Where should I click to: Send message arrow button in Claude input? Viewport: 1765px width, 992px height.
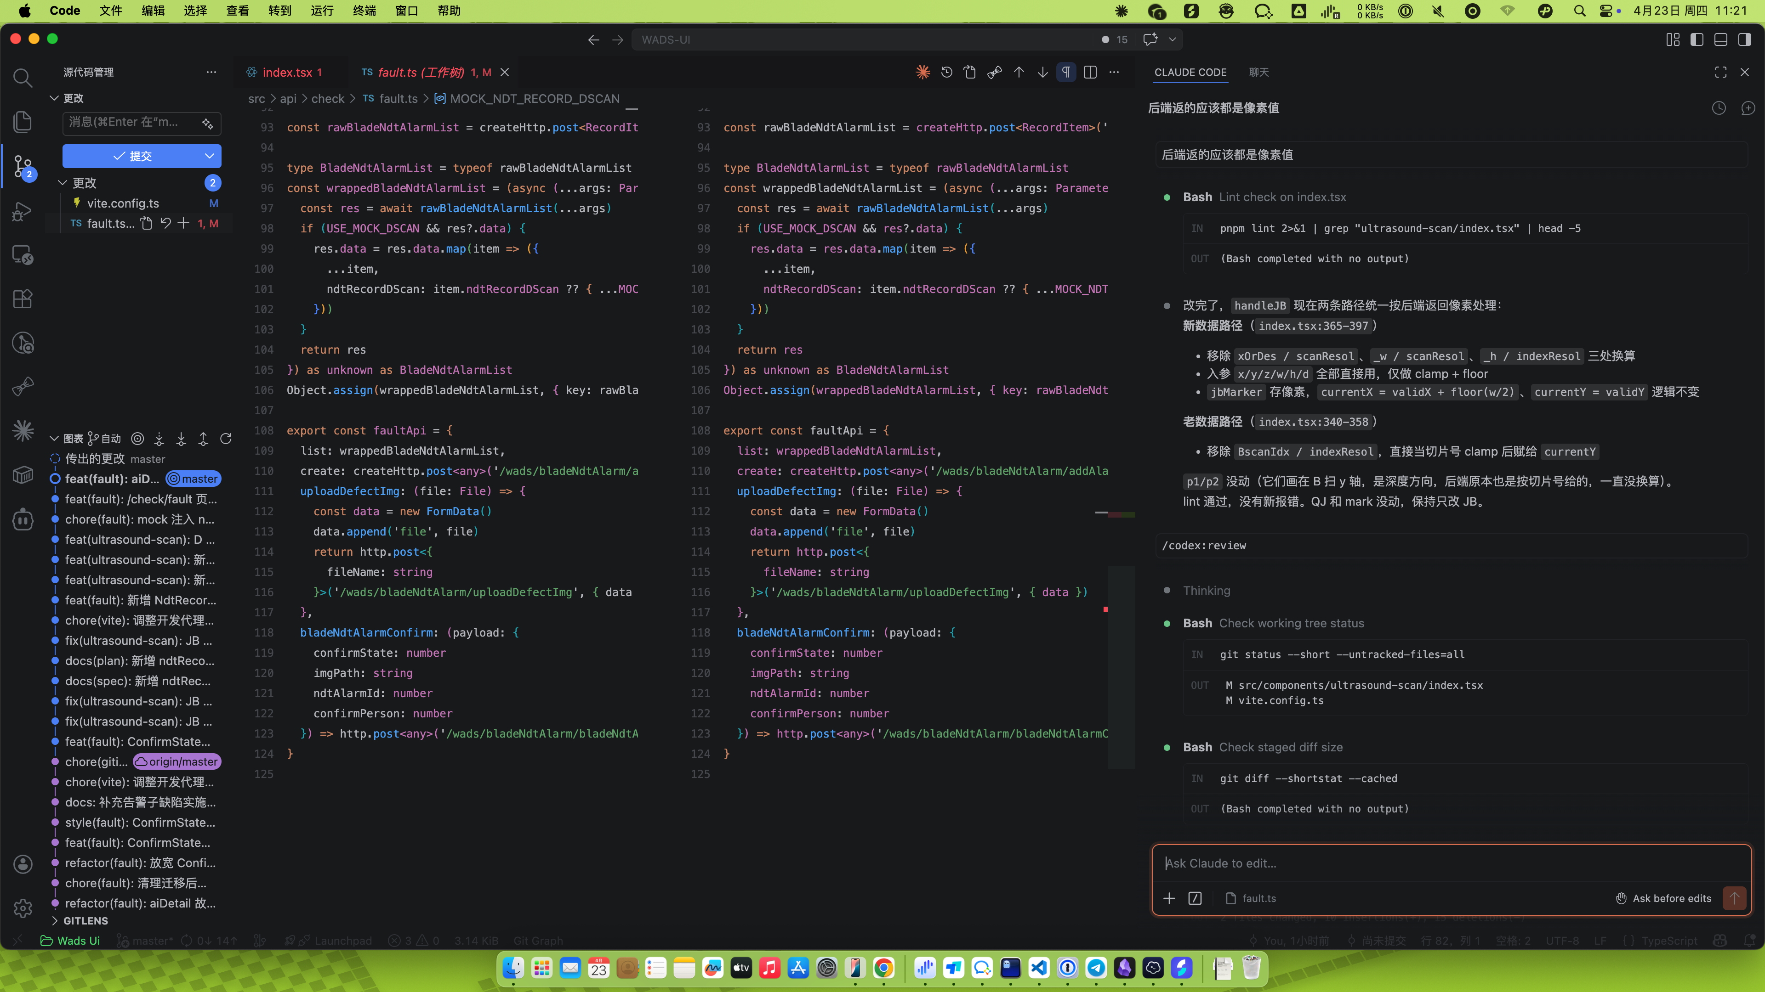click(x=1734, y=897)
